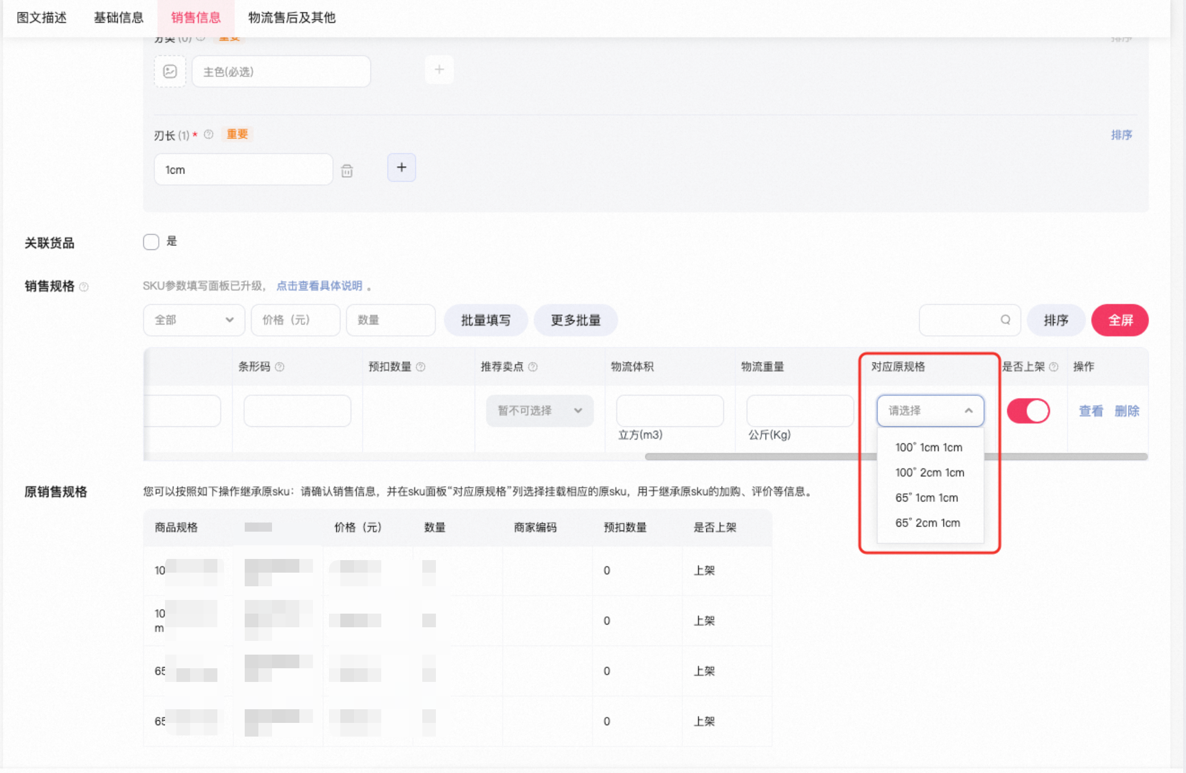The height and width of the screenshot is (773, 1186).
Task: Click the 排序 button beside the search box
Action: [1056, 320]
